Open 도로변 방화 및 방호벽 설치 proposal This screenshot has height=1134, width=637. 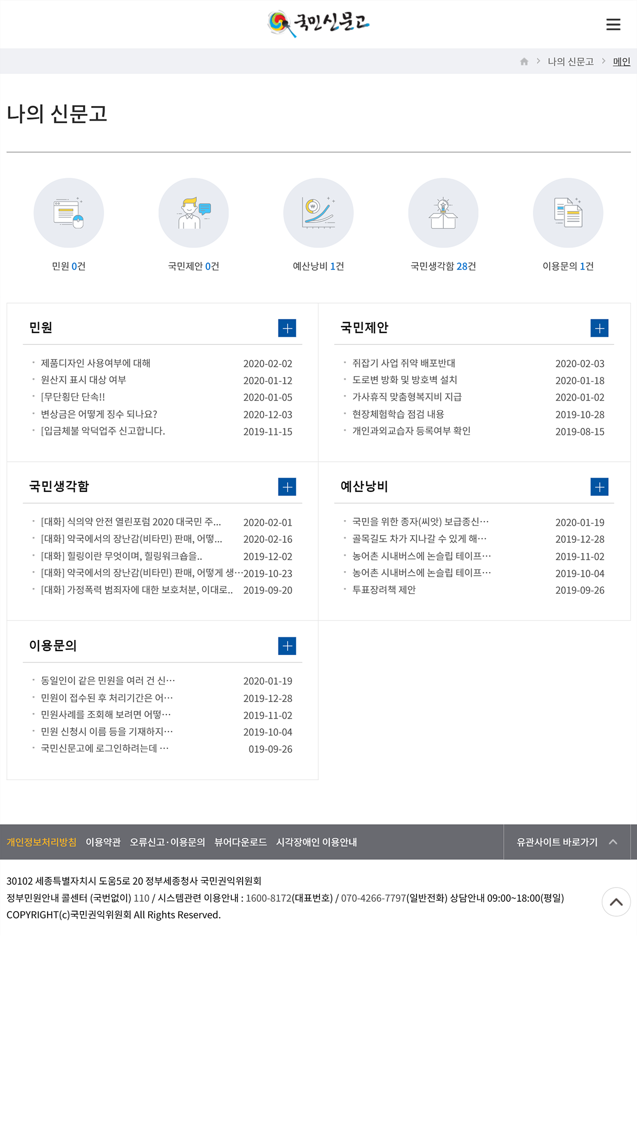pyautogui.click(x=405, y=380)
